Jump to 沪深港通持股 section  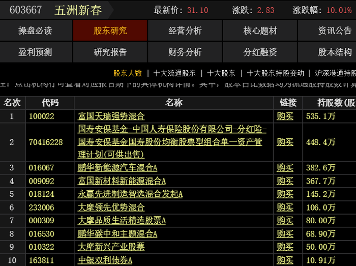[x=335, y=73]
